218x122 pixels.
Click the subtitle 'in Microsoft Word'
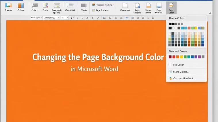click(94, 69)
